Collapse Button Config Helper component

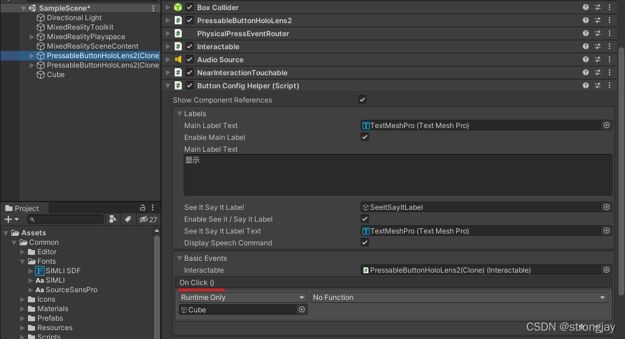pos(168,85)
